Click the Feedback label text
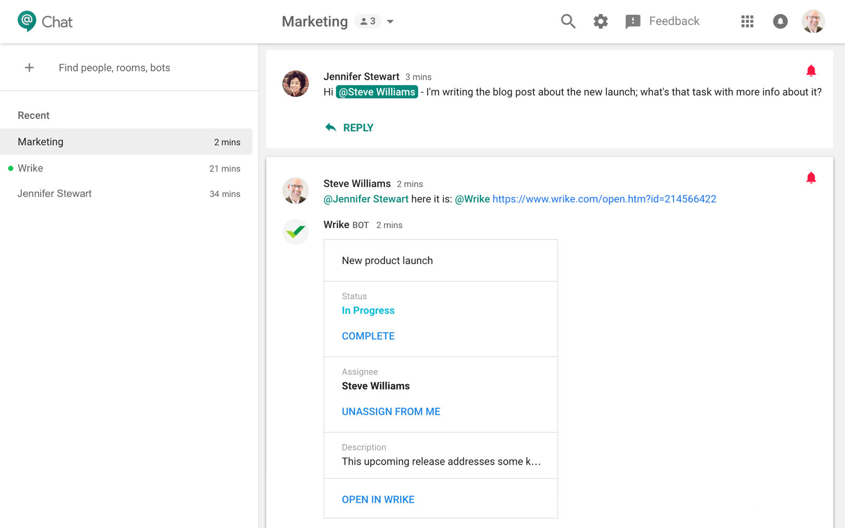Screen dimensions: 845x528 (674, 21)
